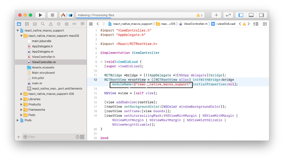Screen dimensions: 284x160
Task: Add an editor on the right
Action: (x=265, y=24)
